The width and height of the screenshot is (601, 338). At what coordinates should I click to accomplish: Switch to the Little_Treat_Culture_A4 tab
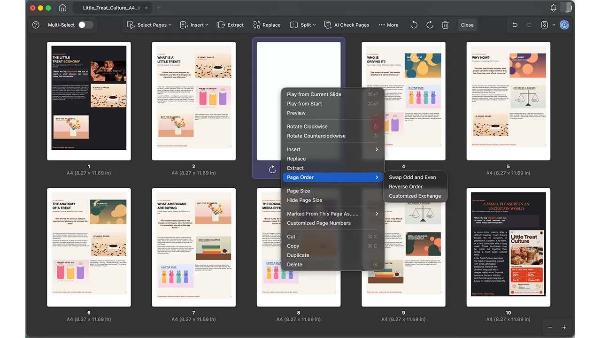[x=112, y=8]
